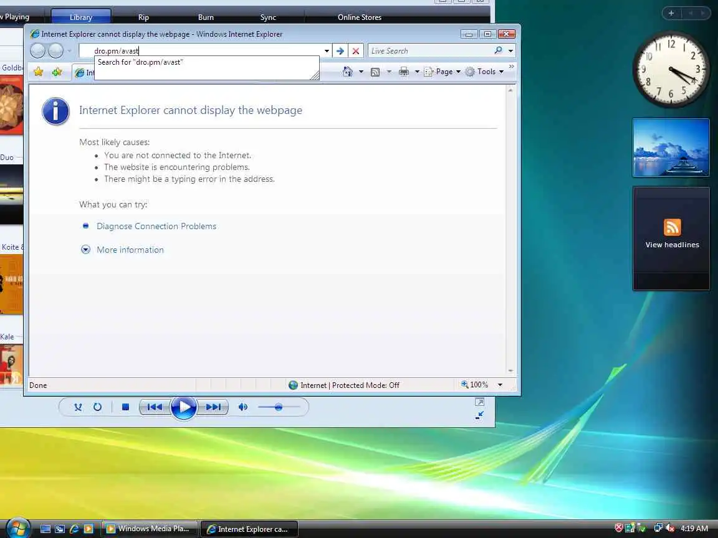Click View headlines in the feed gadget

[672, 245]
